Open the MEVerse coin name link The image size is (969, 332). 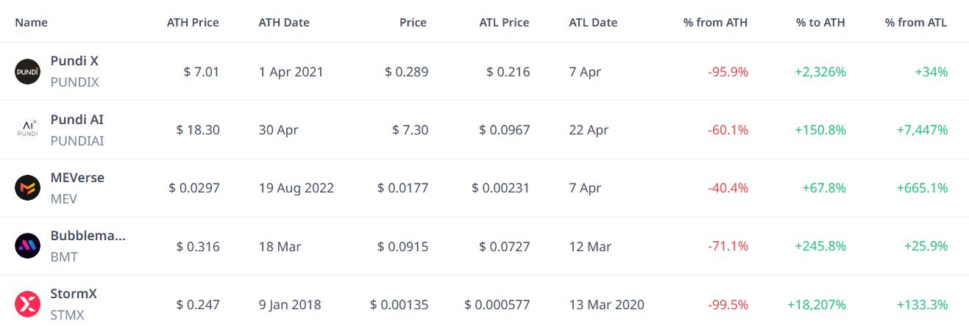pyautogui.click(x=77, y=178)
